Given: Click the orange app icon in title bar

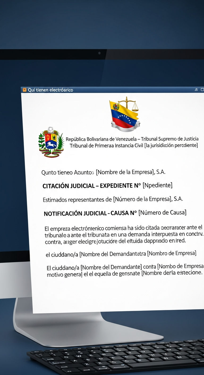Looking at the screenshot, I should point(24,90).
